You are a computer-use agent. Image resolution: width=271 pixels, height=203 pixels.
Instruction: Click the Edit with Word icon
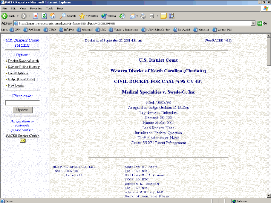(152, 16)
